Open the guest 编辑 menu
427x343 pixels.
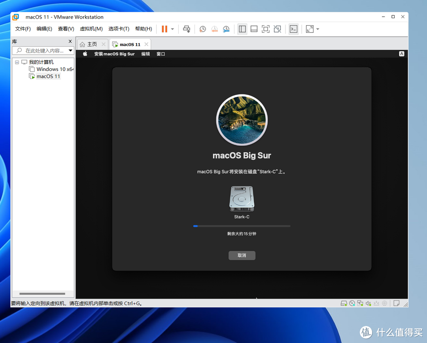[145, 54]
